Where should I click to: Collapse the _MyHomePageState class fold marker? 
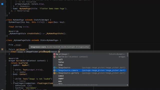(x=5, y=40)
